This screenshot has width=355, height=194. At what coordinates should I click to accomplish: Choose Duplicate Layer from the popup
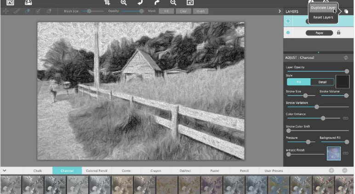323,8
